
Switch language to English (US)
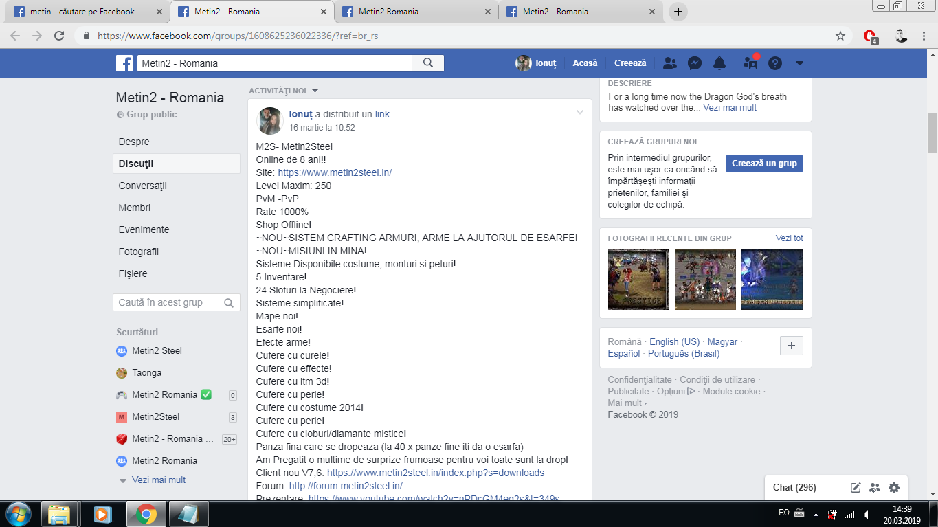pos(675,341)
